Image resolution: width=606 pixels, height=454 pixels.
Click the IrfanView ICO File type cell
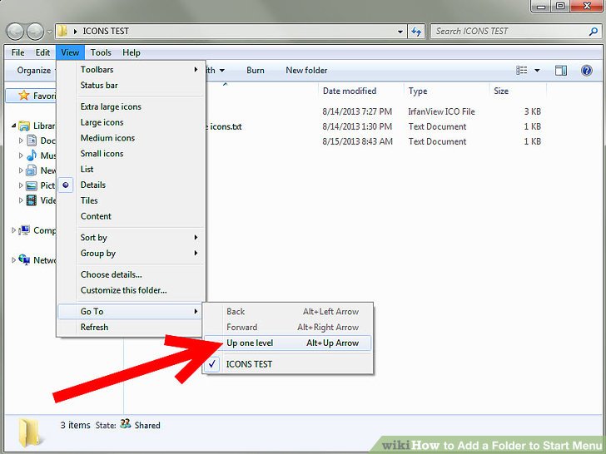click(441, 111)
